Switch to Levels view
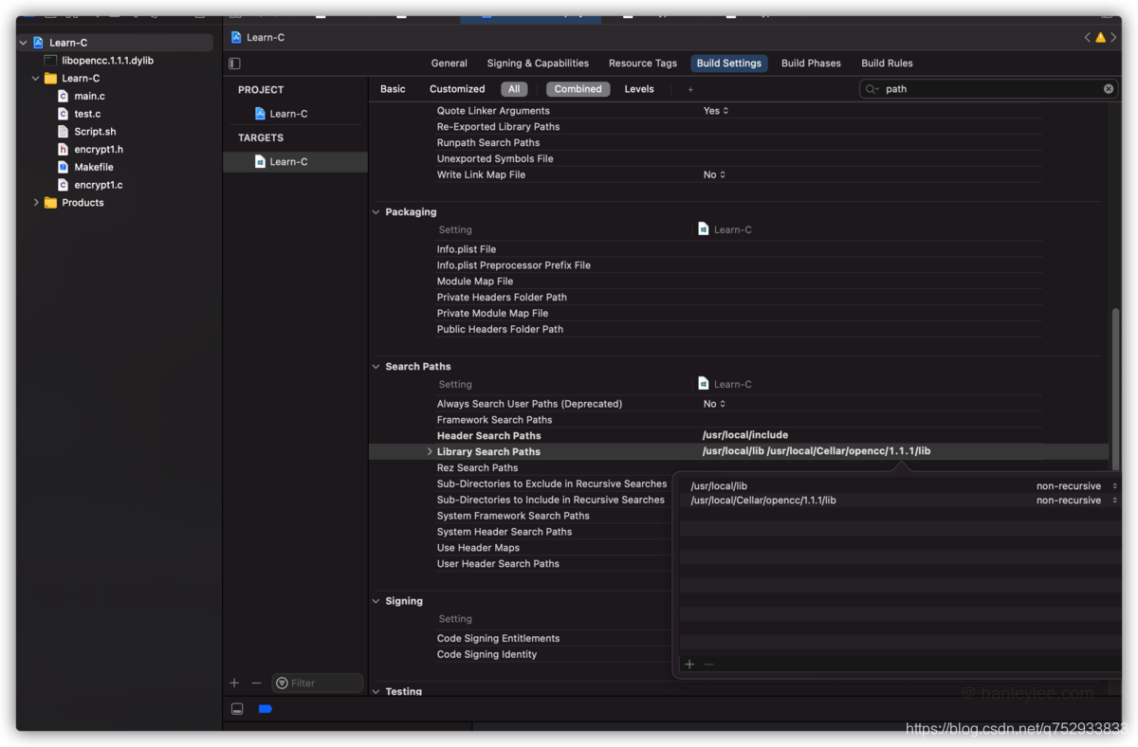The height and width of the screenshot is (747, 1138). [639, 89]
